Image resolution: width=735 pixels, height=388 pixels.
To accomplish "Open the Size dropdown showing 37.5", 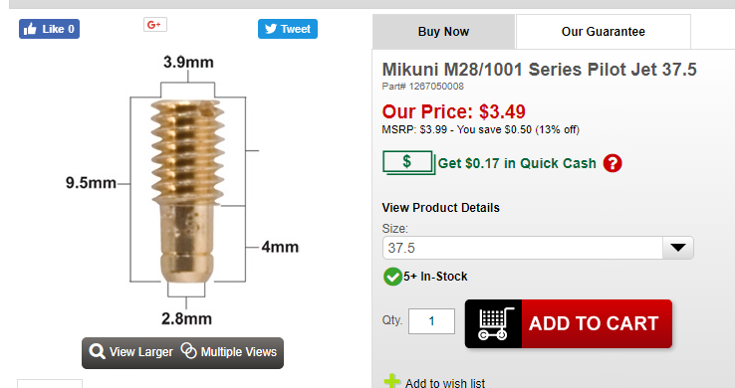I will tap(538, 248).
